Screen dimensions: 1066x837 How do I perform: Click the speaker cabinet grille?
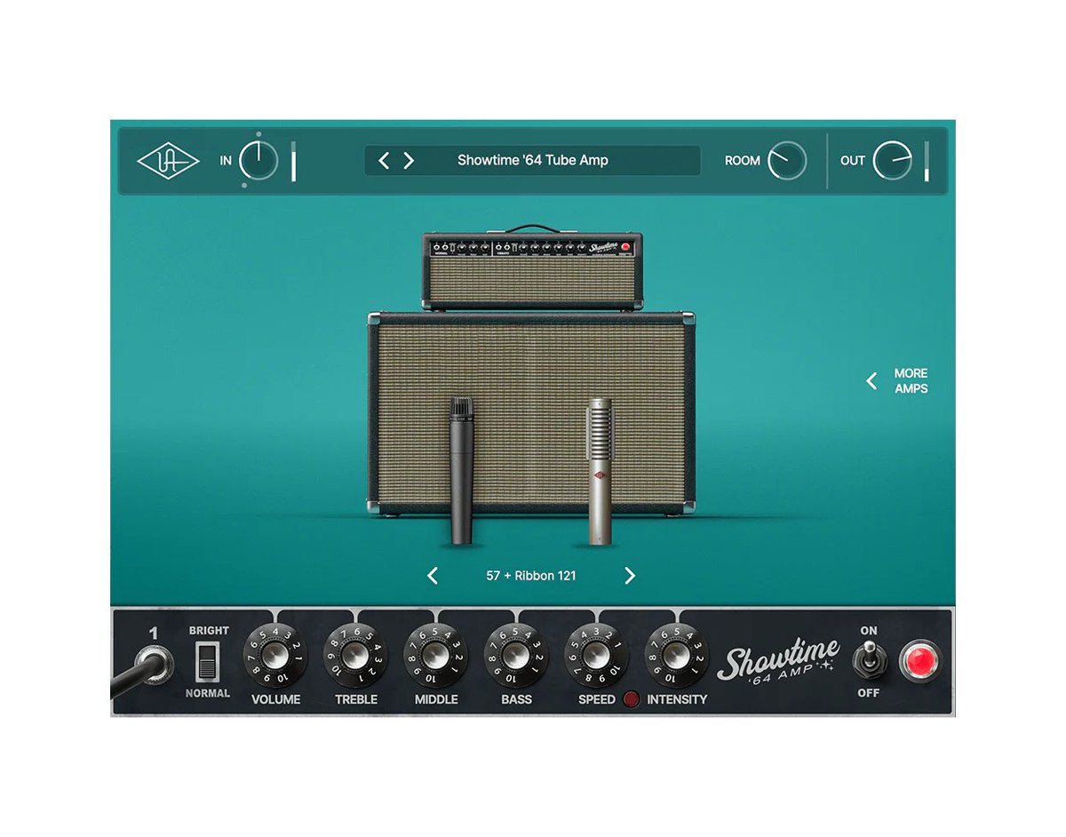click(x=531, y=413)
